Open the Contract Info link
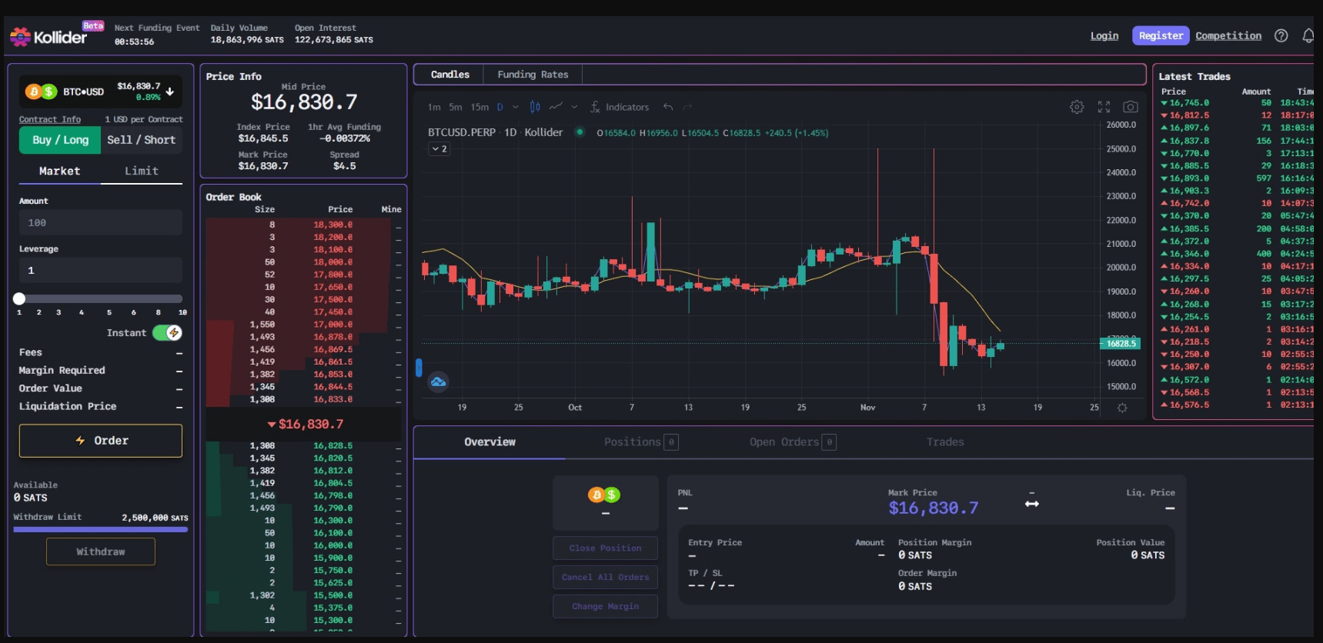This screenshot has width=1323, height=643. pyautogui.click(x=50, y=119)
